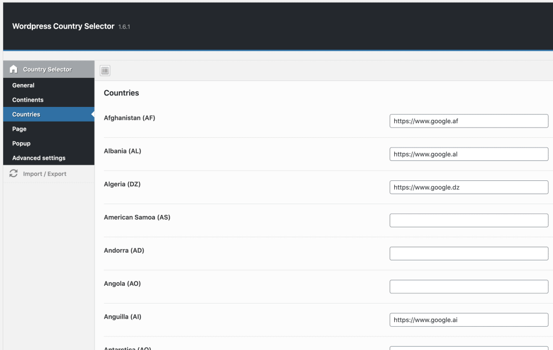Focus the empty Andorra (AD) URL box
The height and width of the screenshot is (350, 553).
click(468, 253)
